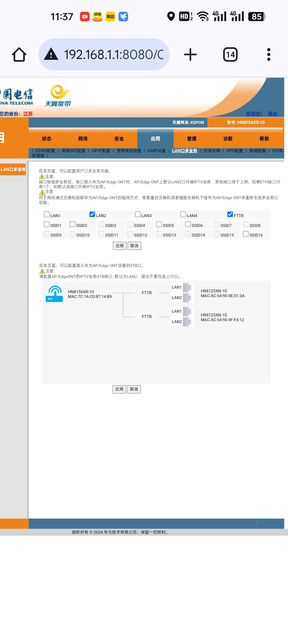Open VPN配置 submenu
288x644 pixels.
[x=235, y=151]
